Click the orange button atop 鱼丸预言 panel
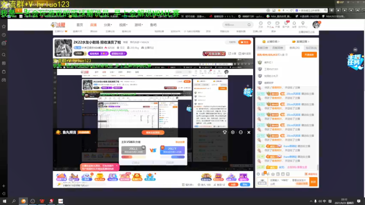 click(x=153, y=133)
